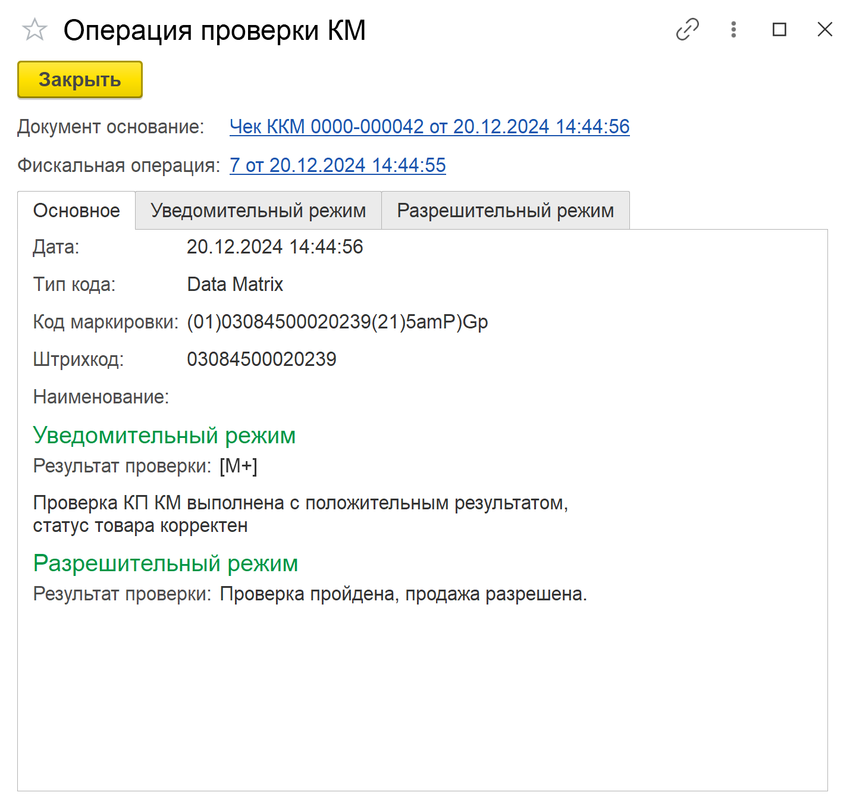This screenshot has height=808, width=853.
Task: Open the Чек ККМ 0000-000042 link
Action: (x=429, y=127)
